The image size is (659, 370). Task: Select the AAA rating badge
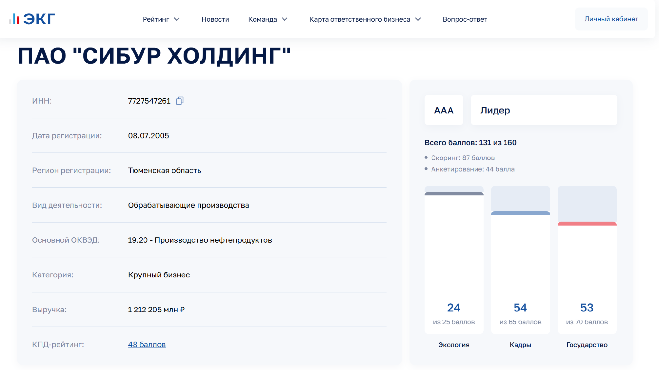[444, 110]
